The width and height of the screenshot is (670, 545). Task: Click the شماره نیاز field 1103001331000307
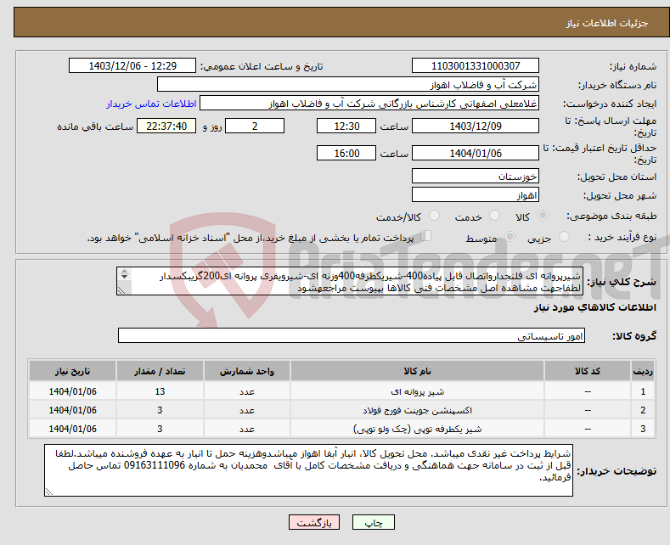pos(476,65)
